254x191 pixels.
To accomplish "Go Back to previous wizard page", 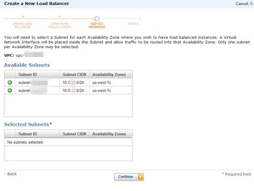I will pyautogui.click(x=10, y=174).
